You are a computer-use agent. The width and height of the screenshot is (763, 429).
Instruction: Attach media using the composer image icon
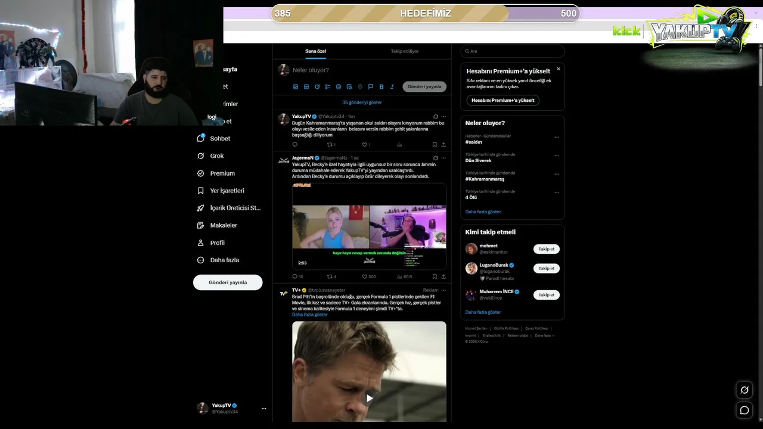[x=296, y=87]
